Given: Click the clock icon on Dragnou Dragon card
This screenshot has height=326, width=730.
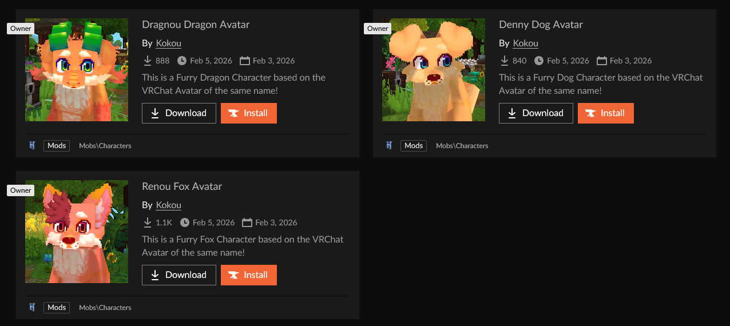Looking at the screenshot, I should (x=182, y=61).
